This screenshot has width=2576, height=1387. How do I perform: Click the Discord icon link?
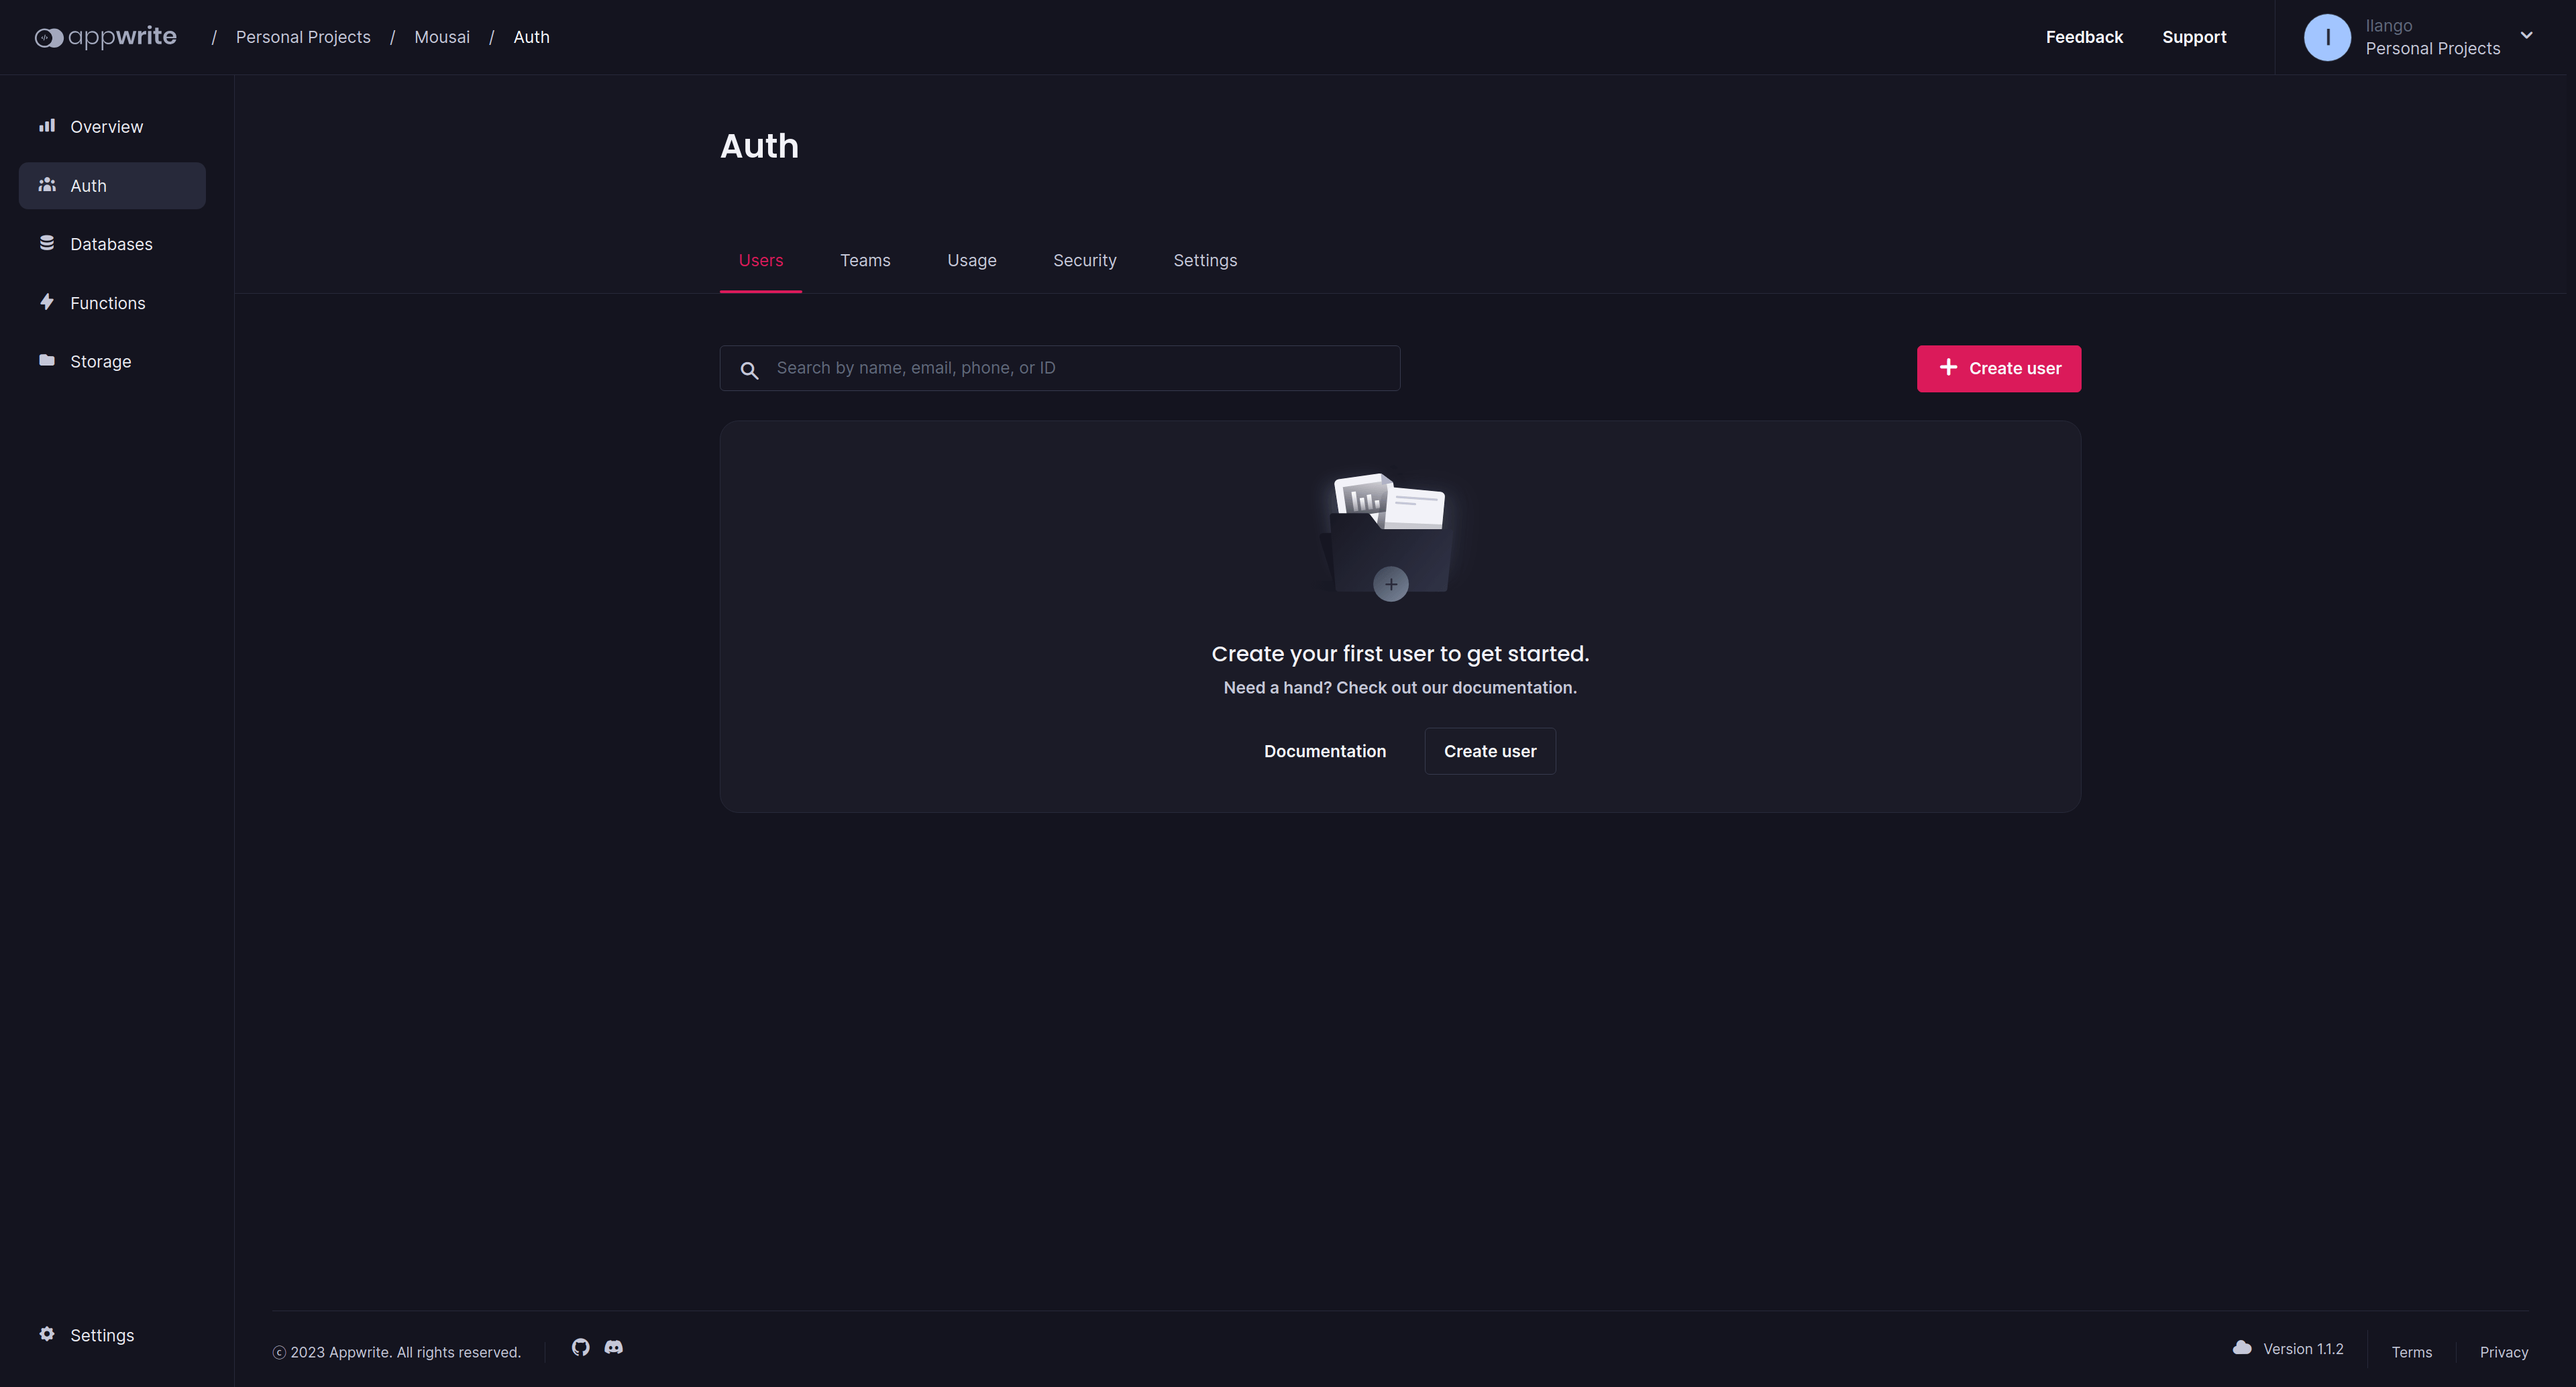coord(613,1347)
